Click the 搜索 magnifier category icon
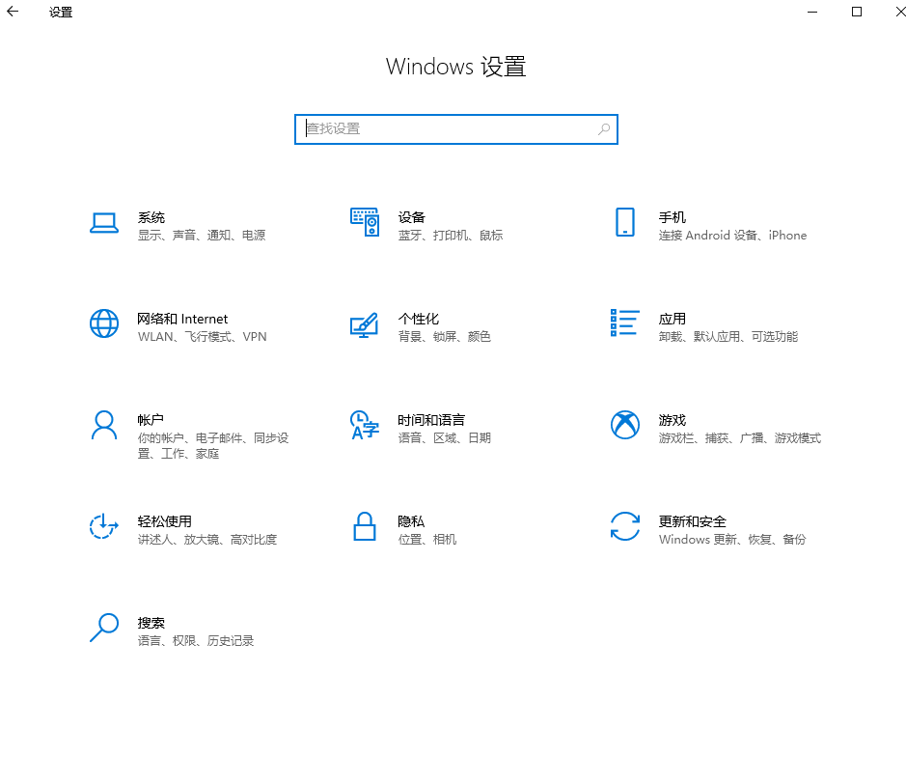Screen dimensions: 906x757 click(104, 628)
